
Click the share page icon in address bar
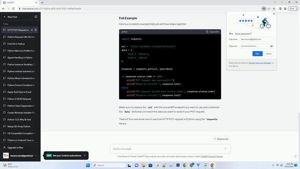pos(269,8)
